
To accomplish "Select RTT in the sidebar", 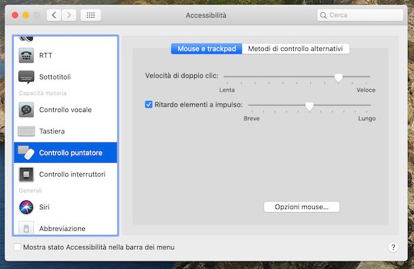I will 65,56.
